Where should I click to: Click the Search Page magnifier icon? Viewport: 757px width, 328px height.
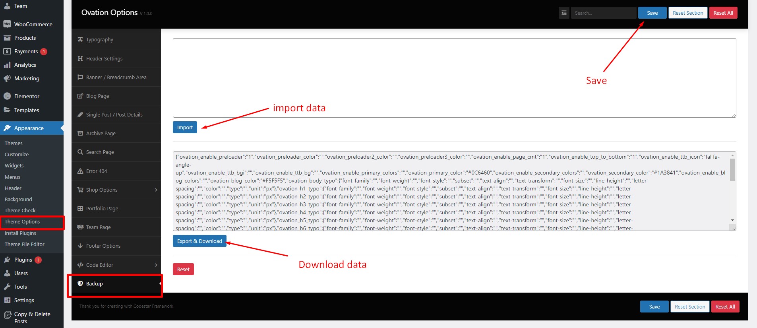[x=80, y=152]
